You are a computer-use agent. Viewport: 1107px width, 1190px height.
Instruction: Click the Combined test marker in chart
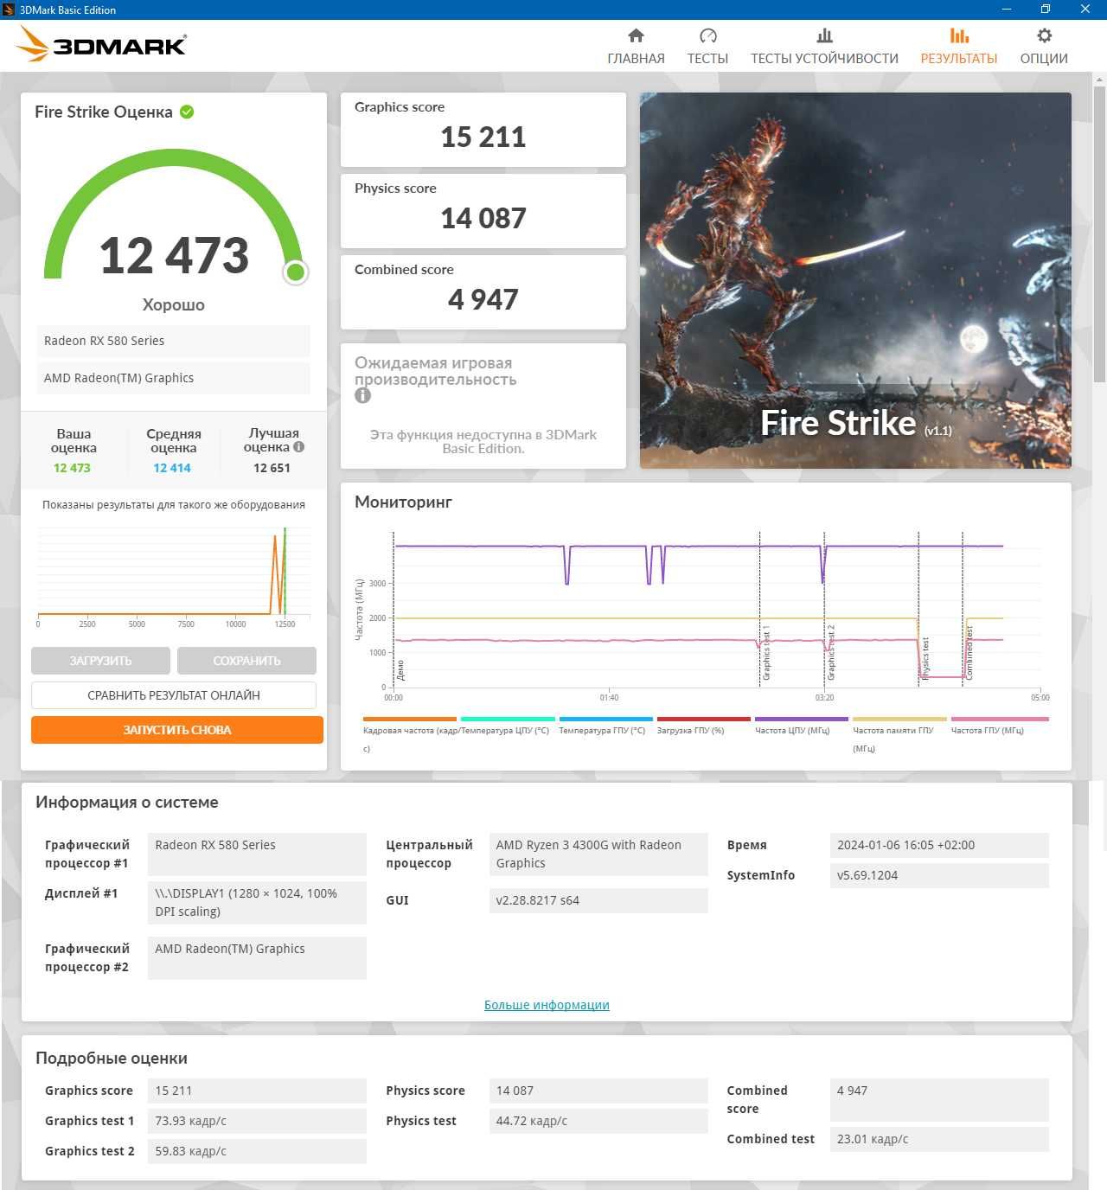click(x=969, y=653)
